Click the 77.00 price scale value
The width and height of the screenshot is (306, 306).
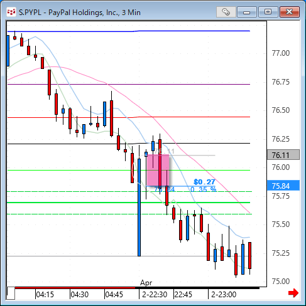[281, 53]
